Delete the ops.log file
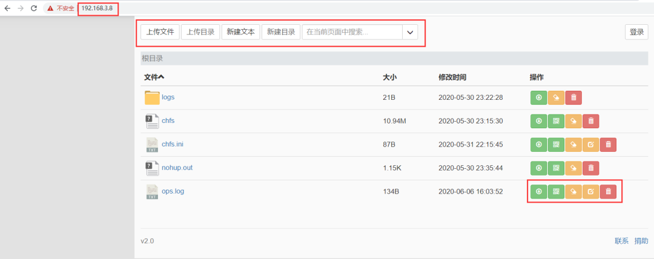654x259 pixels. tap(609, 192)
